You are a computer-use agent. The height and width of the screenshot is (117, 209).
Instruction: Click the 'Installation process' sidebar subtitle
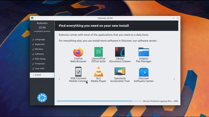(x=42, y=31)
